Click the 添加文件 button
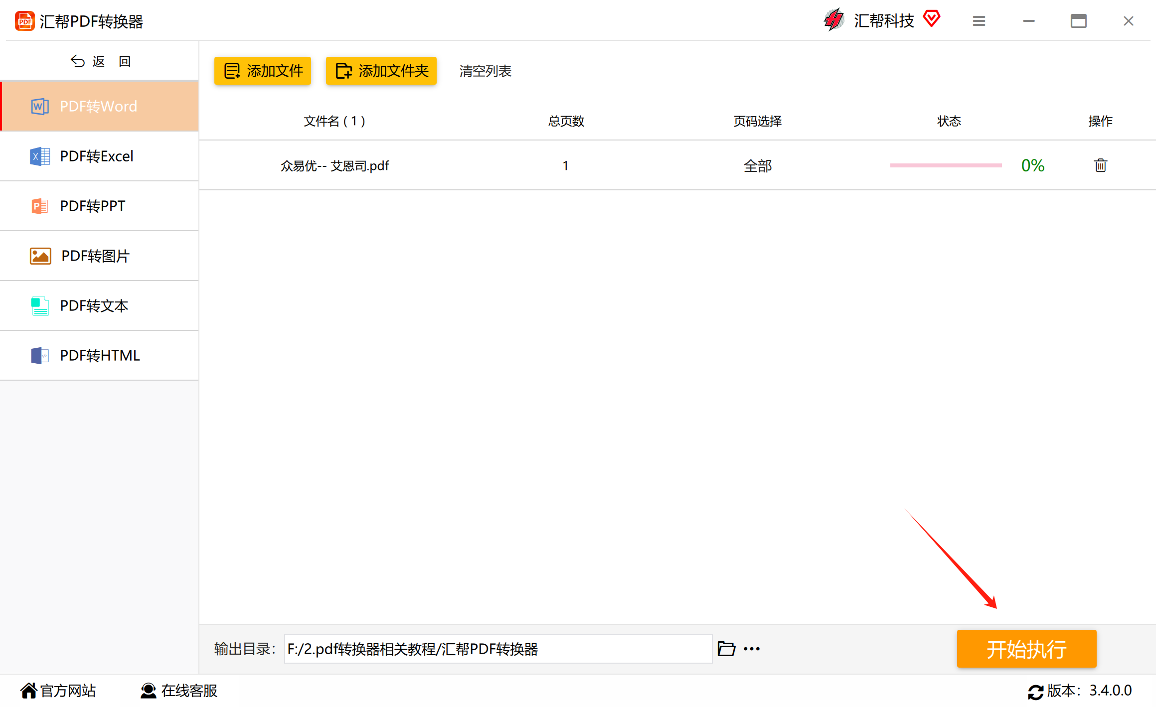This screenshot has height=707, width=1156. coord(263,71)
